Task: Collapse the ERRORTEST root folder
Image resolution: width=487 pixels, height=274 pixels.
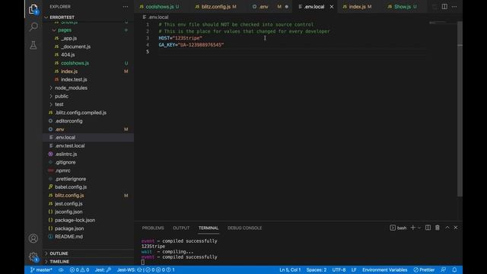Action: [x=62, y=18]
